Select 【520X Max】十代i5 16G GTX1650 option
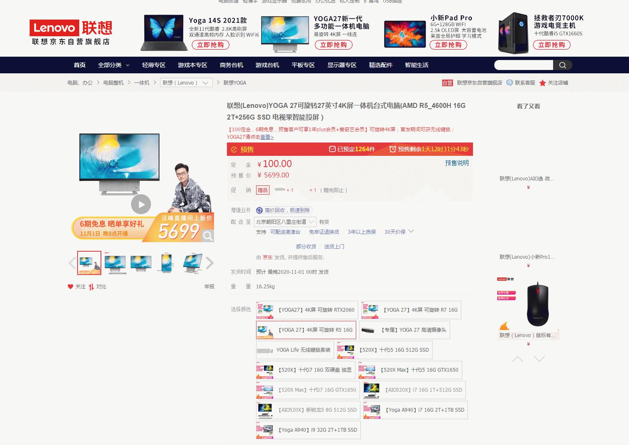This screenshot has width=629, height=445. coord(410,370)
